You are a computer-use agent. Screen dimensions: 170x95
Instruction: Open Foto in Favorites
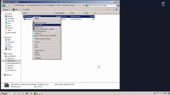[x=9, y=23]
